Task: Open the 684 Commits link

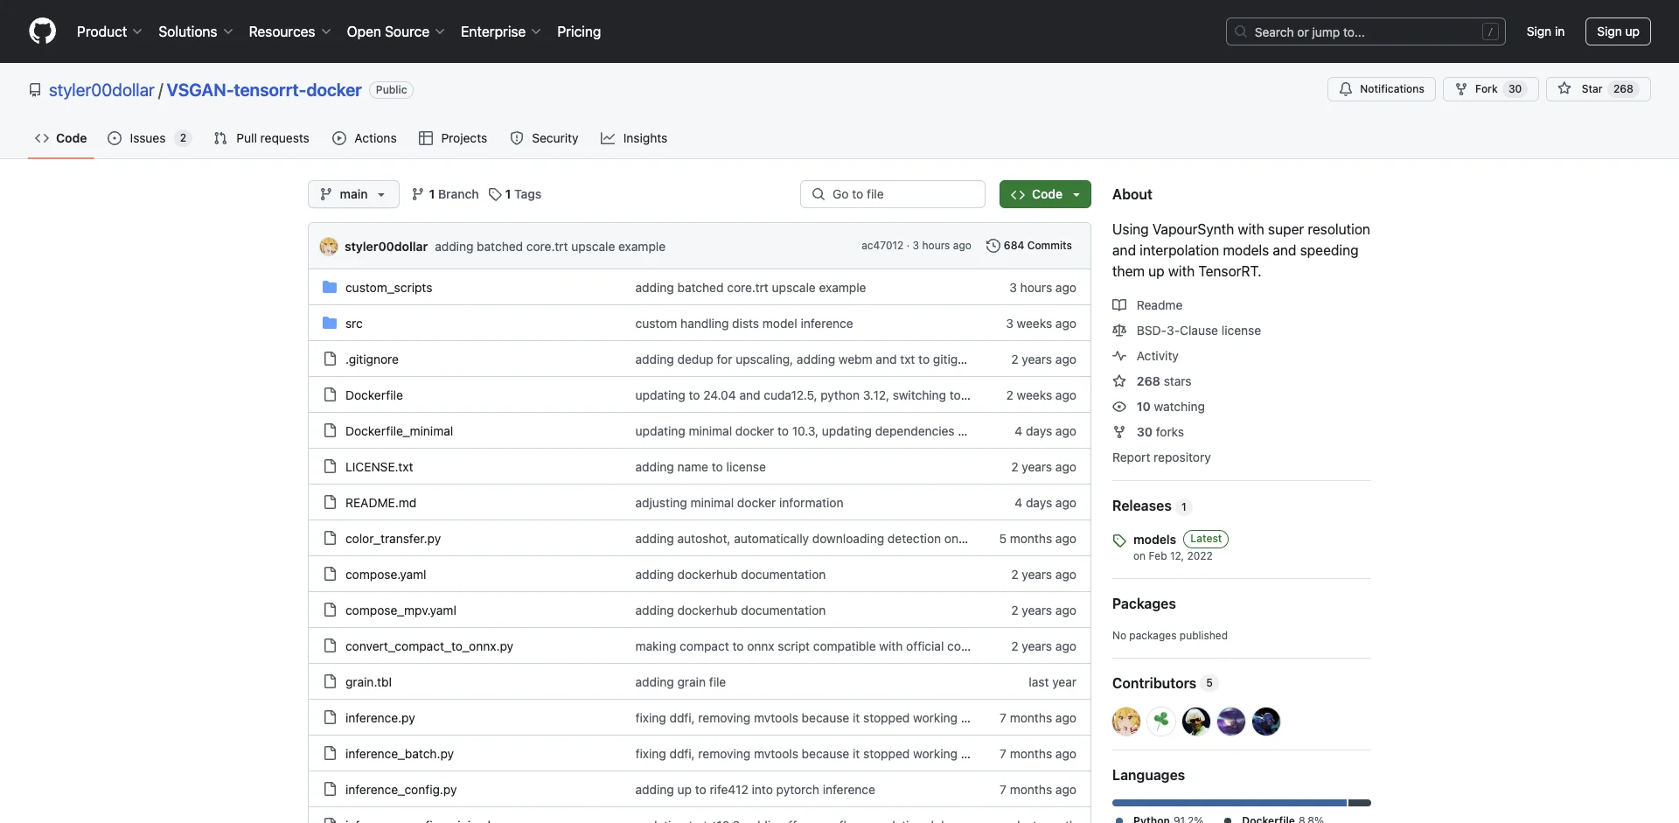Action: tap(1028, 246)
